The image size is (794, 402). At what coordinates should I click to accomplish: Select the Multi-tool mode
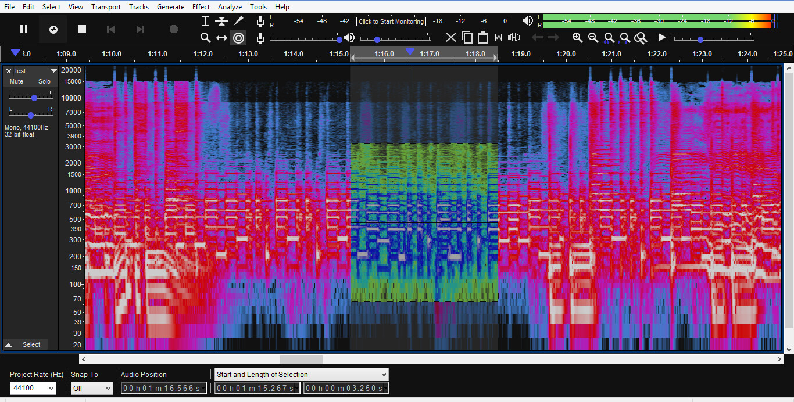238,37
